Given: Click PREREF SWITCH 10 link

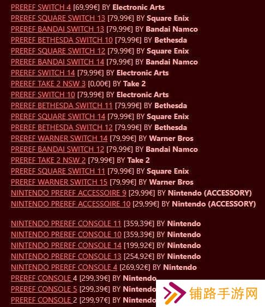Looking at the screenshot, I should (43, 95).
